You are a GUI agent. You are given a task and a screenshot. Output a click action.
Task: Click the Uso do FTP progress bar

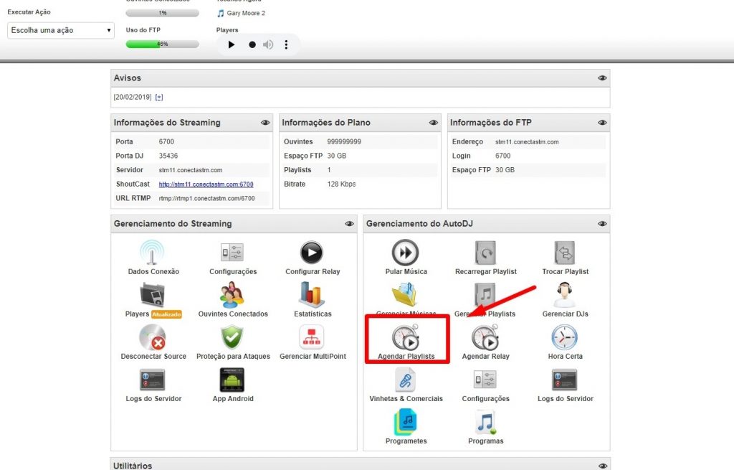coord(162,44)
